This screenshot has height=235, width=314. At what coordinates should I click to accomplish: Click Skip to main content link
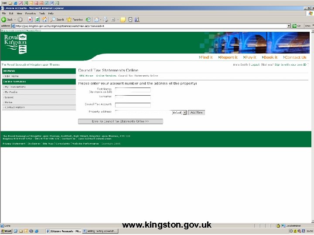[x=12, y=30]
